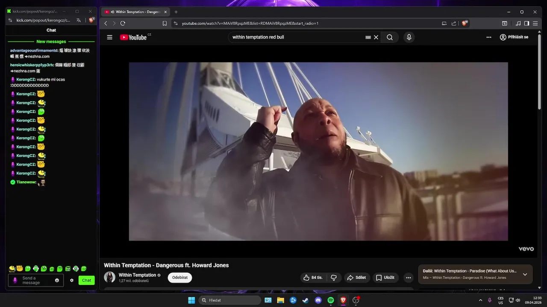Close the Within Temptation tab
This screenshot has height=307, width=547.
[x=165, y=12]
